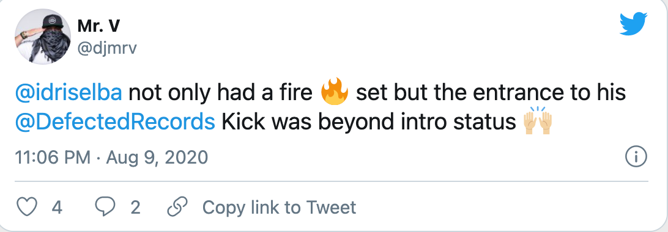Screen dimensions: 668x232
Task: Click the like count 4
Action: (x=57, y=208)
